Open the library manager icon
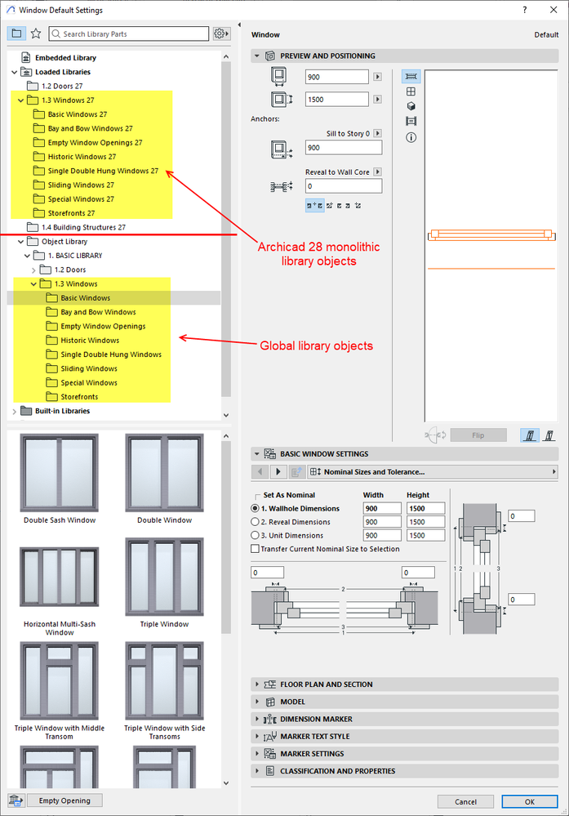 click(16, 800)
